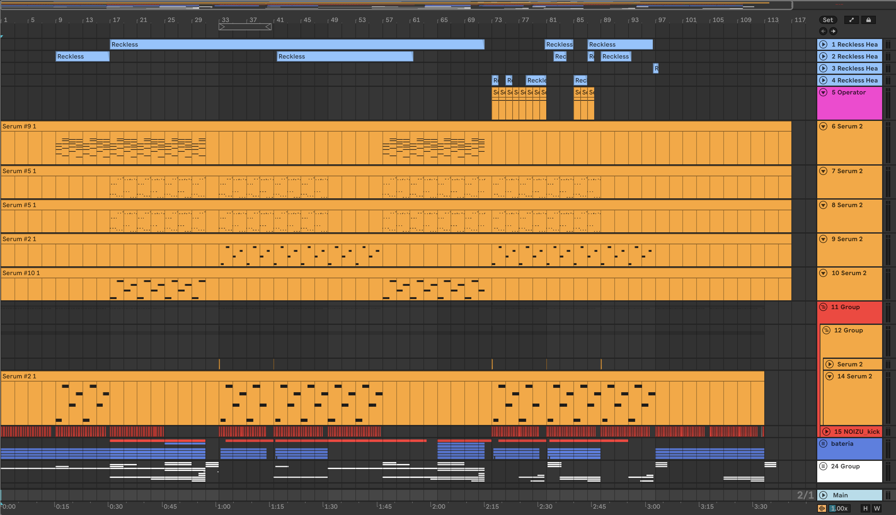
Task: Fold the 5 Operator track
Action: [824, 92]
